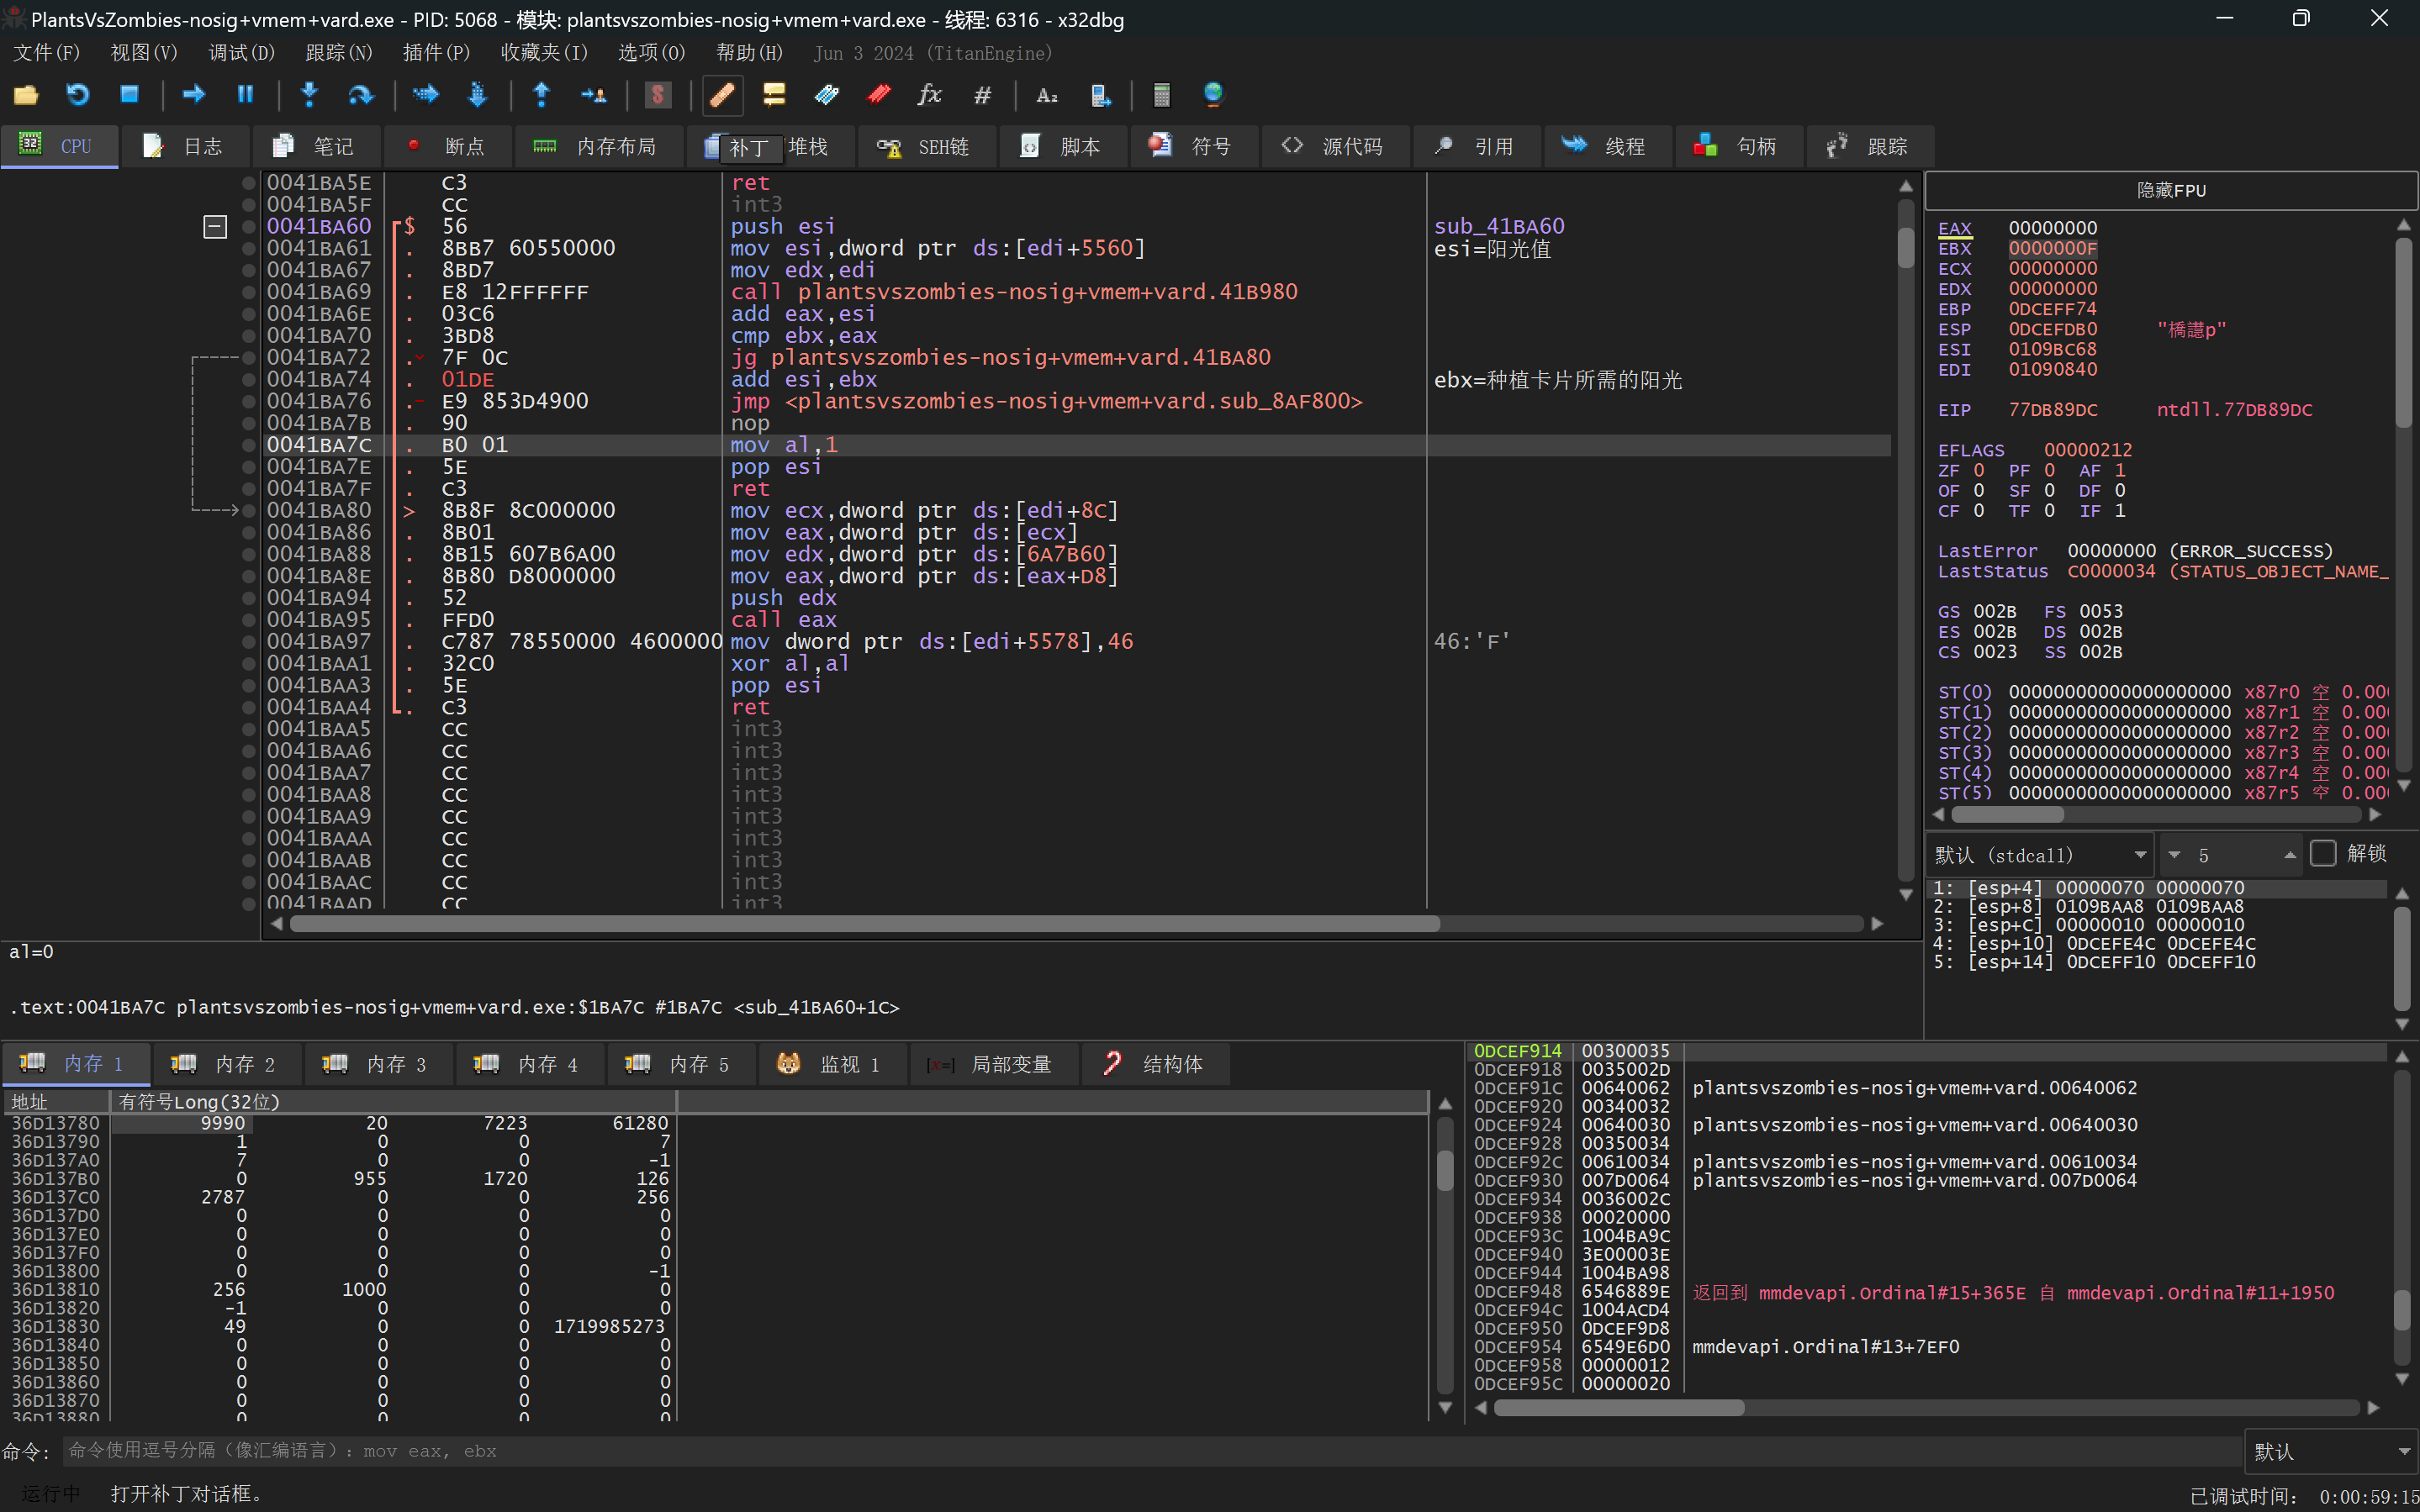2420x1512 pixels.
Task: Click the disassembly horizontal scrollbar thumb
Action: point(864,924)
